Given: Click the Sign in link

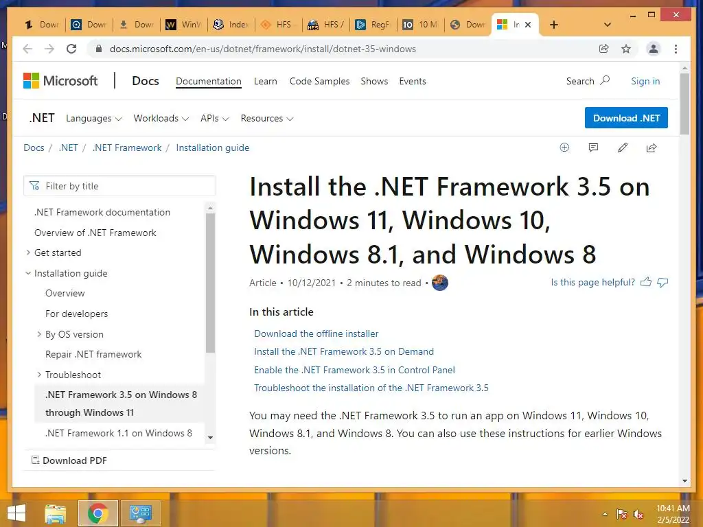Looking at the screenshot, I should (645, 81).
